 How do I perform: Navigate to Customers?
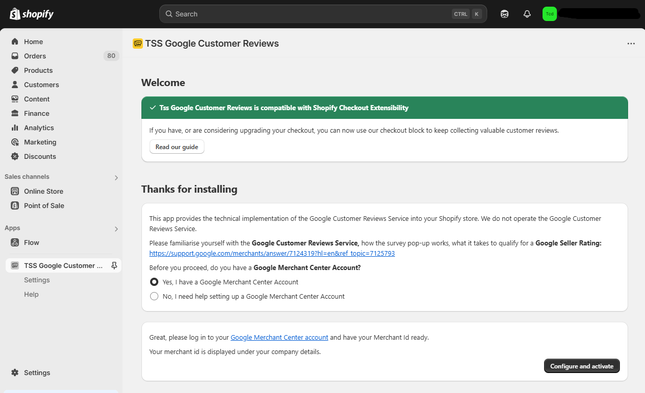click(x=41, y=85)
